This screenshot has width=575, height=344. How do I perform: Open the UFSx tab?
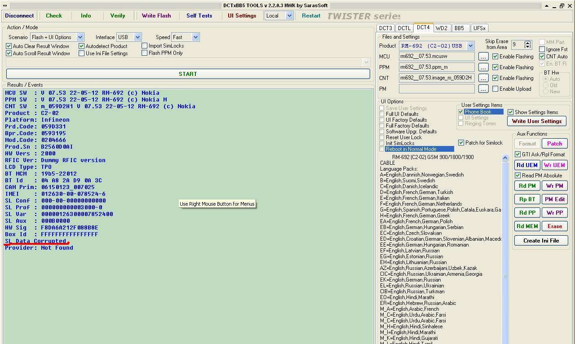tap(479, 28)
